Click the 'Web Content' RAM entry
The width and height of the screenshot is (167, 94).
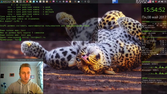tap(147, 51)
